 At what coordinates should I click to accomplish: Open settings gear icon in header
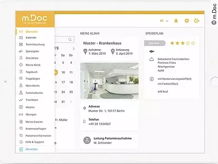click(x=187, y=20)
